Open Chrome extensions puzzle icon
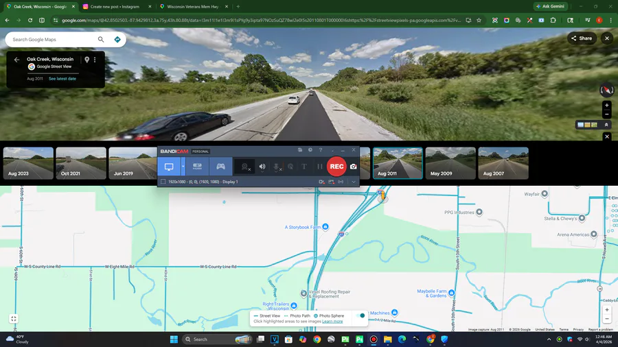This screenshot has width=618, height=347. click(553, 20)
